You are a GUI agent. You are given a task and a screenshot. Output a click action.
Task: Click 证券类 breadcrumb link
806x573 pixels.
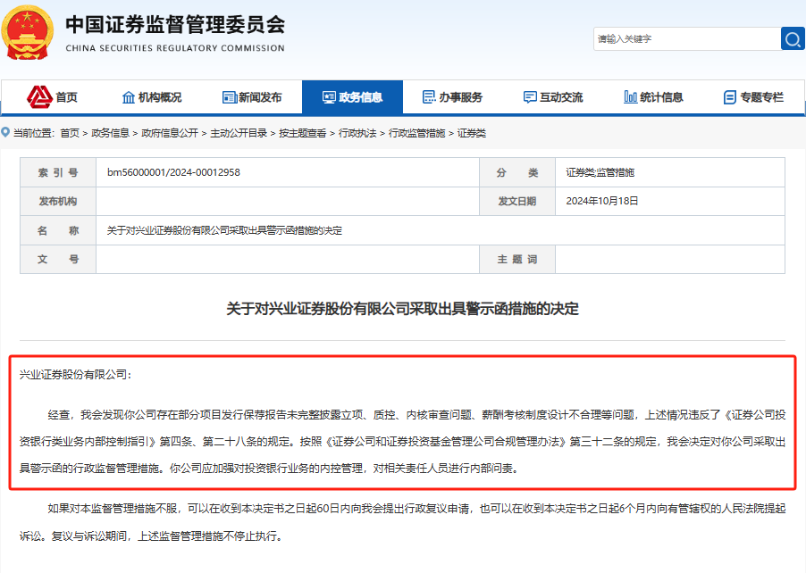(x=472, y=133)
